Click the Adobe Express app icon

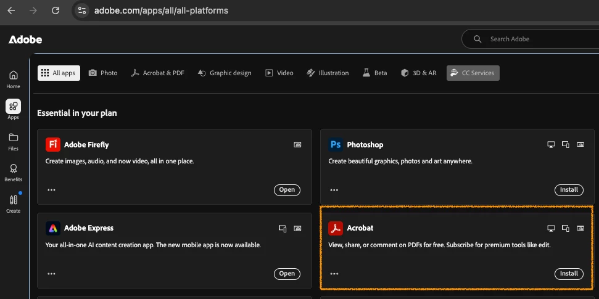pyautogui.click(x=52, y=228)
